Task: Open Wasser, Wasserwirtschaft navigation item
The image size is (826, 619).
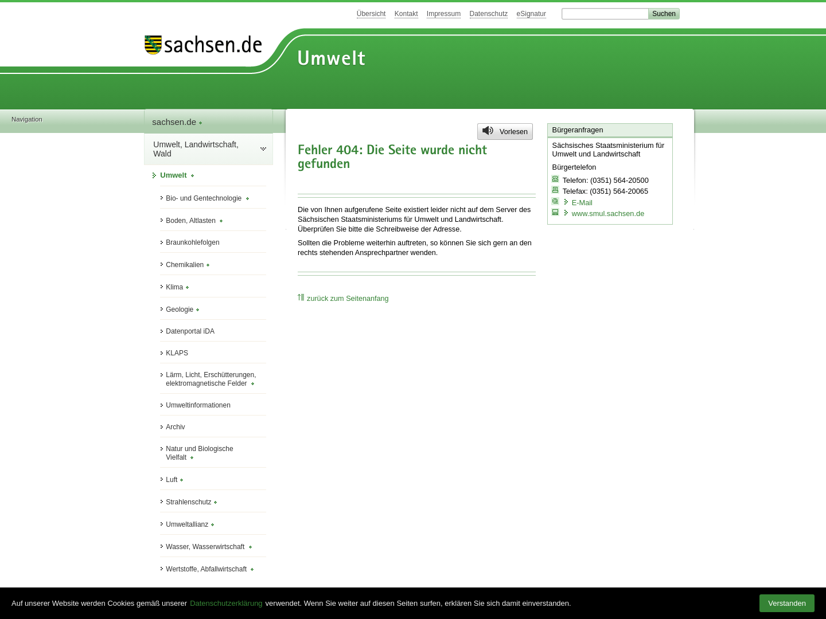Action: [x=205, y=547]
